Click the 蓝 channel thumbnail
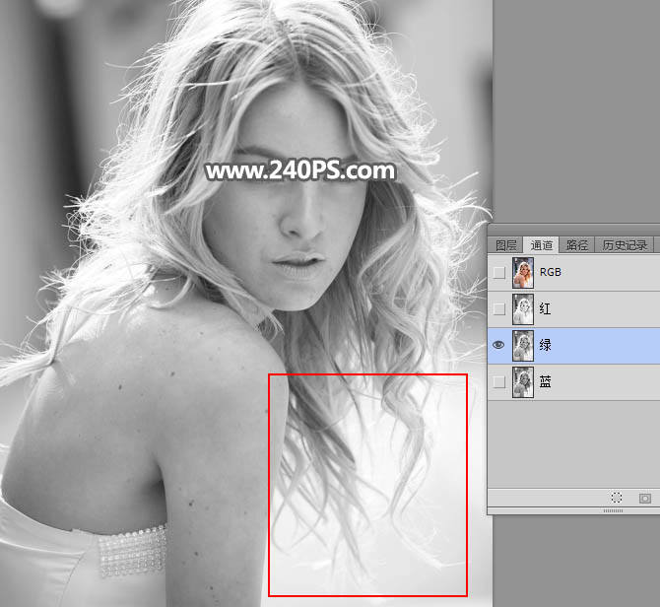The width and height of the screenshot is (660, 607). pos(523,381)
